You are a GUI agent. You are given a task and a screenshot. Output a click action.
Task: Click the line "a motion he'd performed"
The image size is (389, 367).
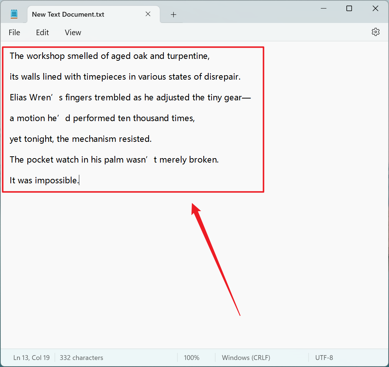102,118
